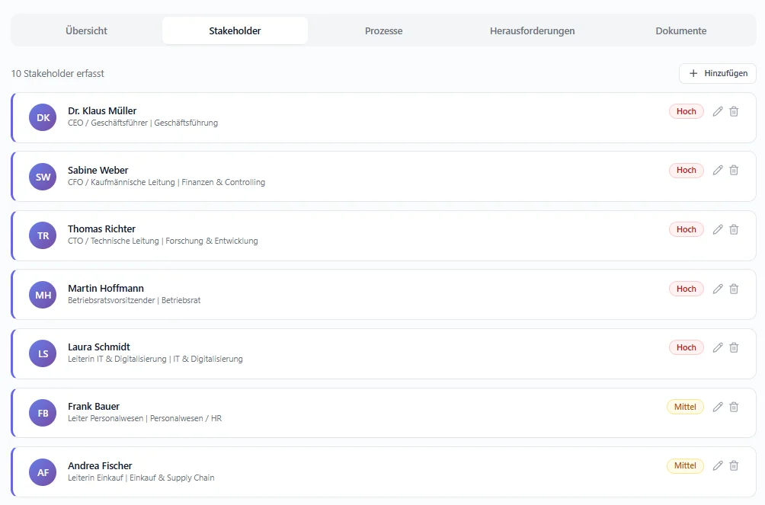
Task: Select the Dokumente tab
Action: pos(680,31)
